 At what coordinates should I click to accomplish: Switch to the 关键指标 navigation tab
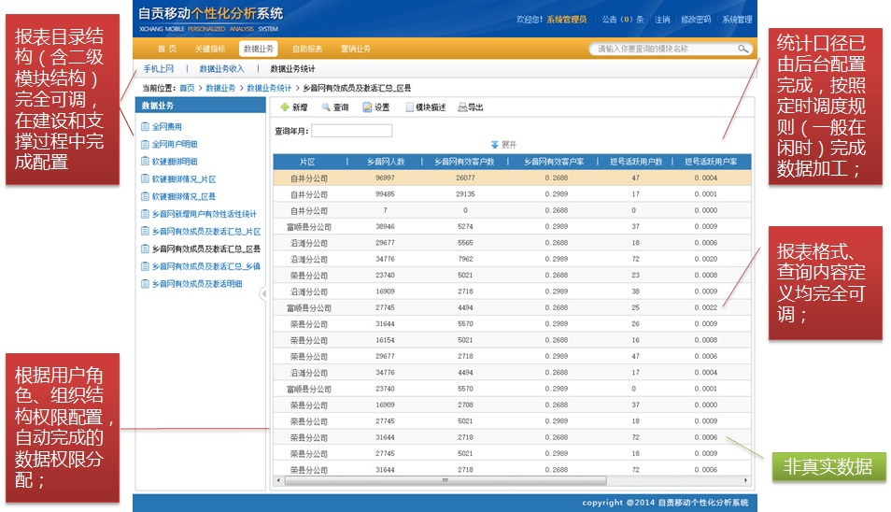[x=209, y=49]
